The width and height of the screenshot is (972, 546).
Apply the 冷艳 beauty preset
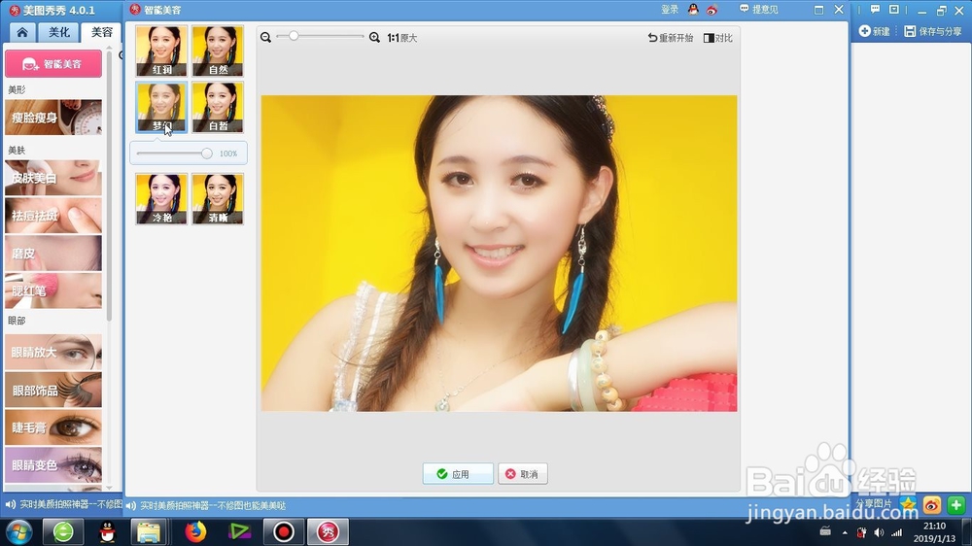[161, 198]
